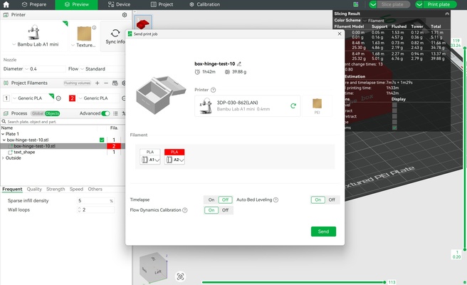Click the Print plate button
This screenshot has height=285, width=467.
click(x=439, y=4)
